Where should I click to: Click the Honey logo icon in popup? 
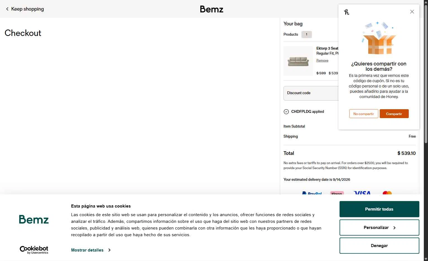point(347,12)
